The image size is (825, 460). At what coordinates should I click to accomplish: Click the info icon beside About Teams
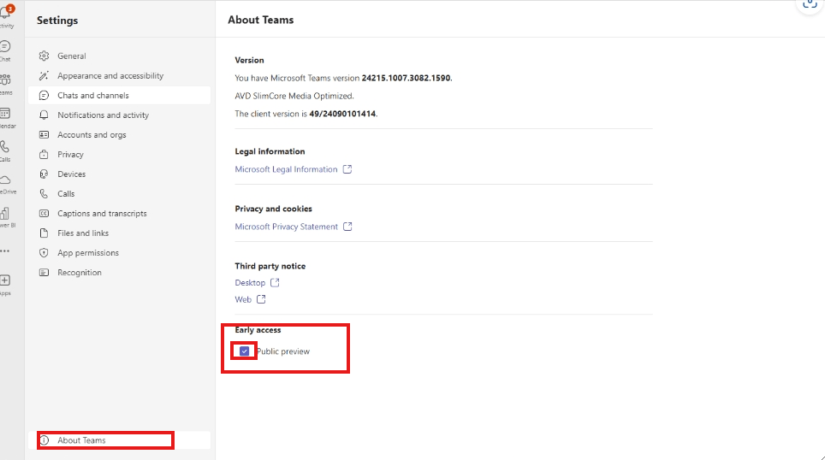coord(45,440)
